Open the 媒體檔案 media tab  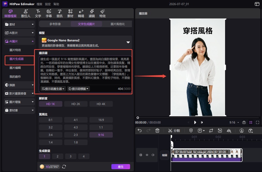[10, 13]
